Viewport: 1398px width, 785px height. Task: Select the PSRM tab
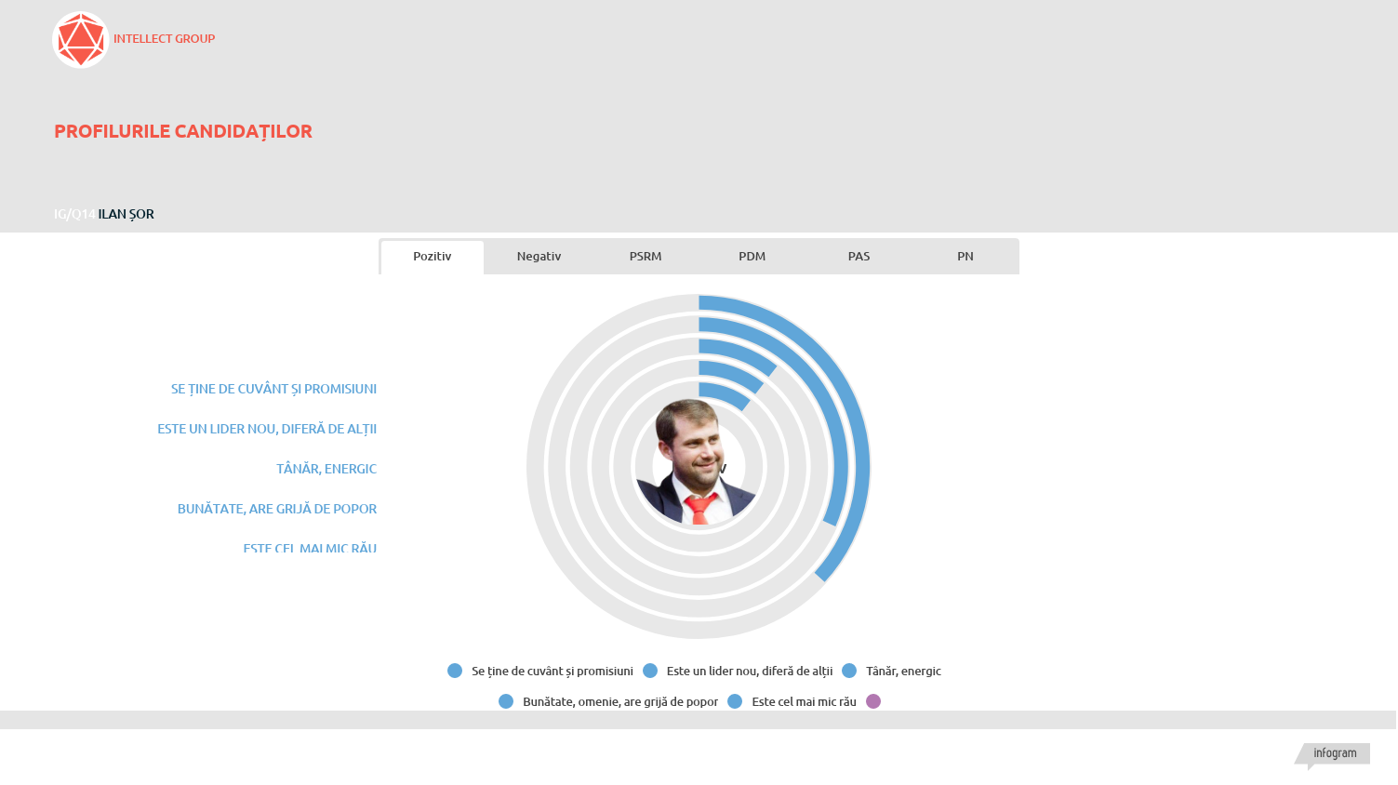(x=646, y=257)
